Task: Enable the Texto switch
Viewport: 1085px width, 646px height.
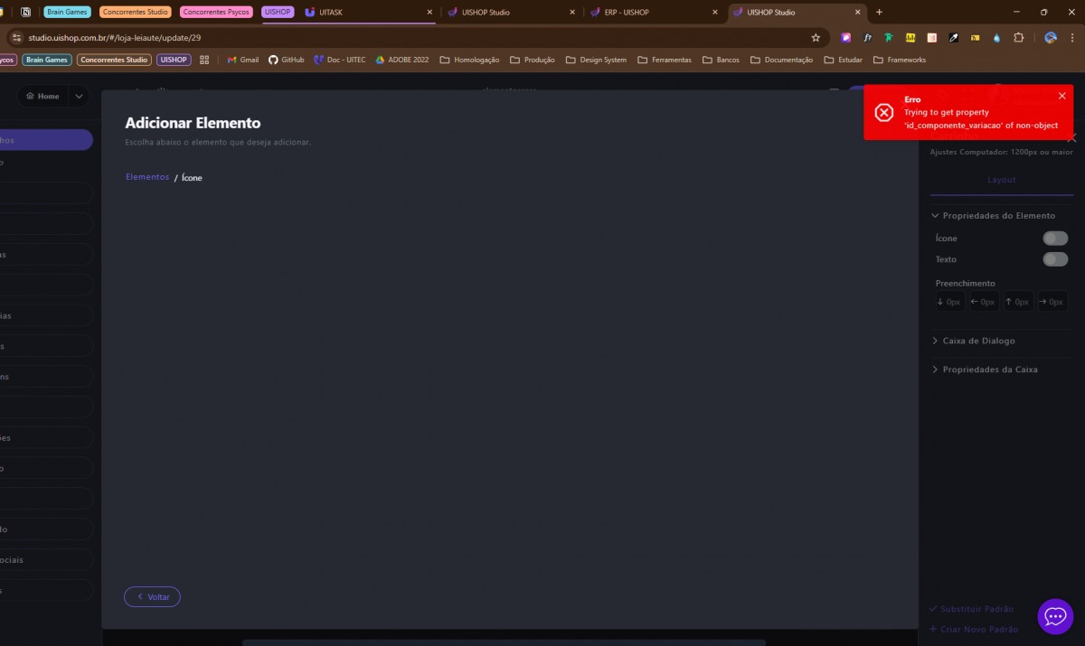Action: 1054,259
